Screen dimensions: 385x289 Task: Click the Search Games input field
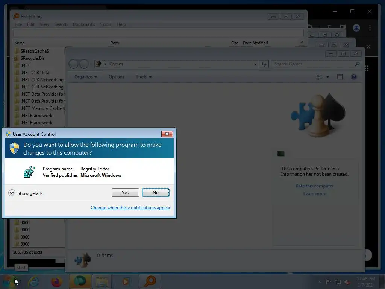point(317,64)
